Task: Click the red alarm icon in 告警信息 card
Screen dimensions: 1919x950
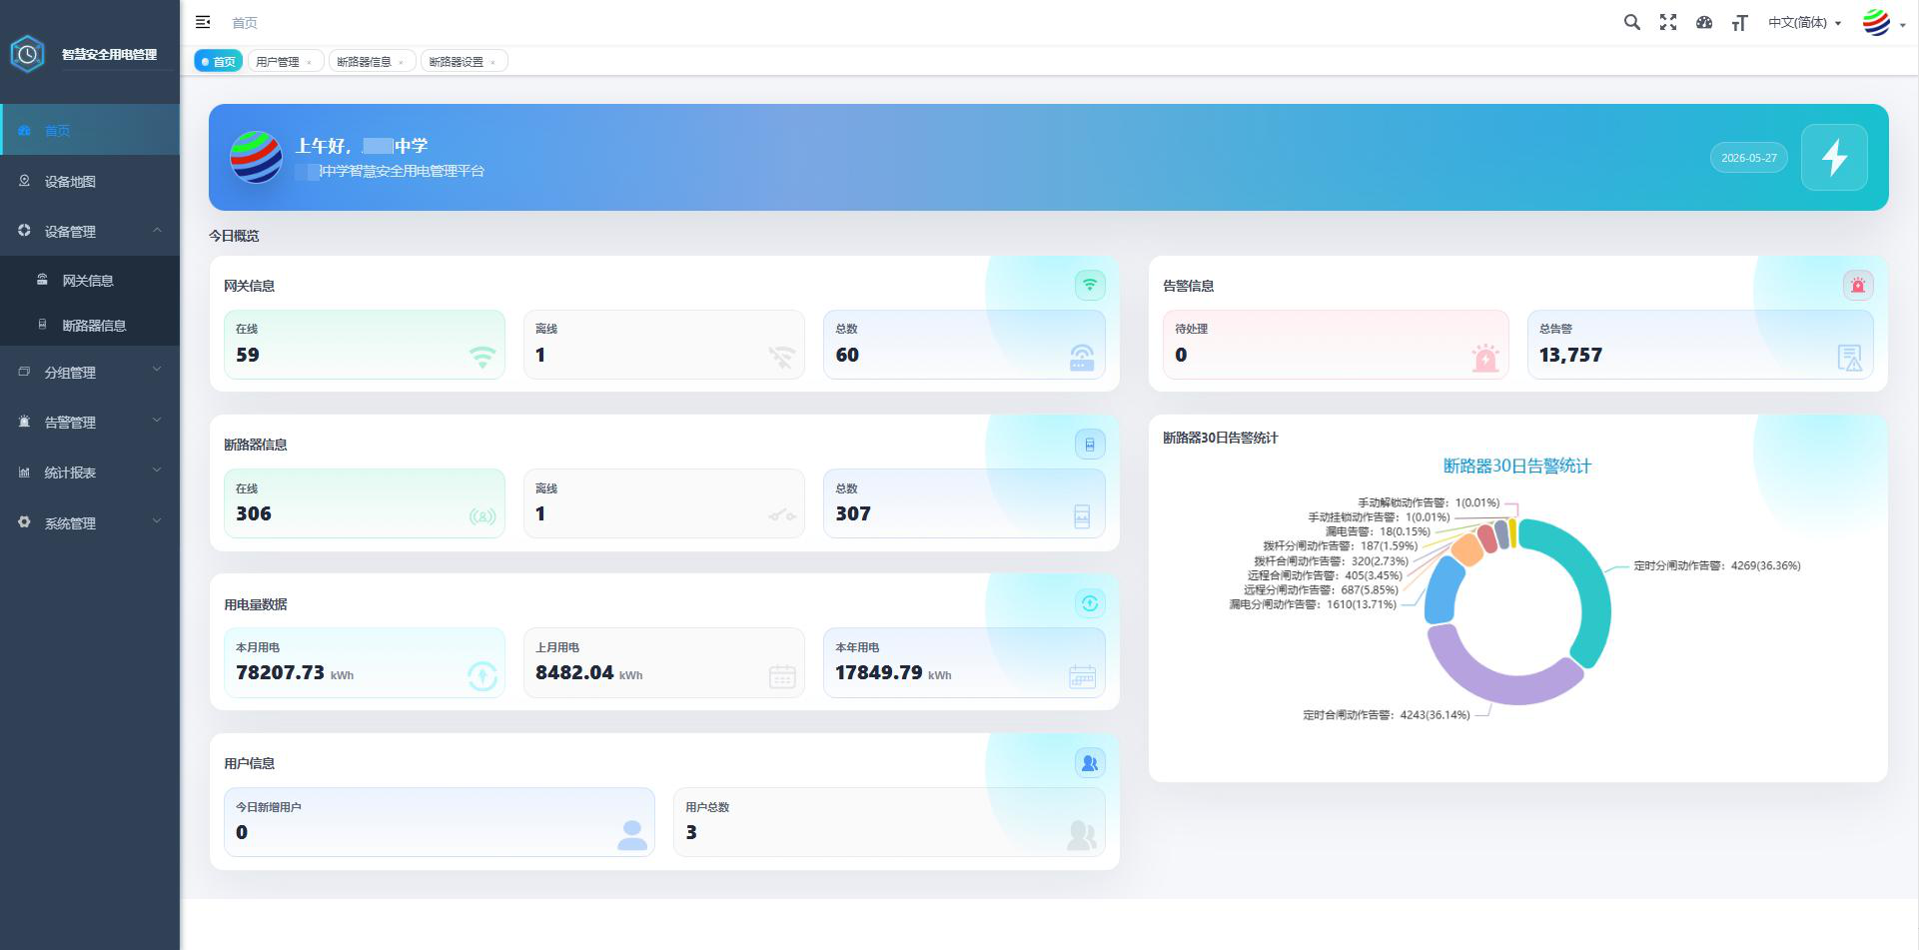Action: 1858,285
